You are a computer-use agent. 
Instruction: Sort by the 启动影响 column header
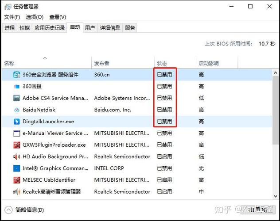click(217, 63)
